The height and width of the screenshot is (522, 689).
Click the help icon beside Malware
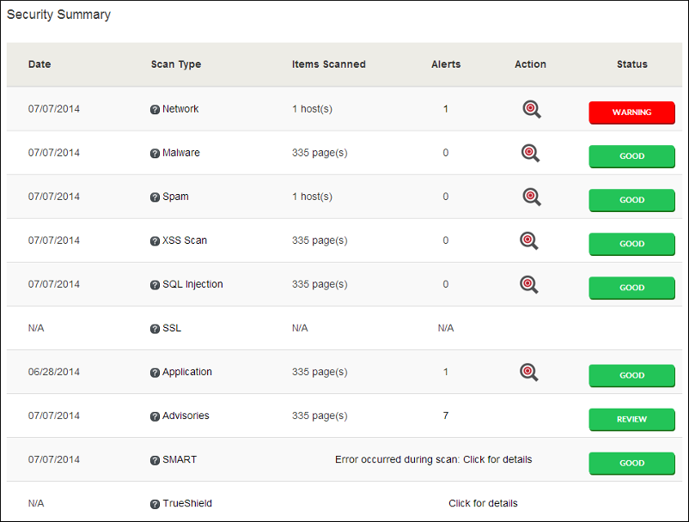(x=155, y=153)
